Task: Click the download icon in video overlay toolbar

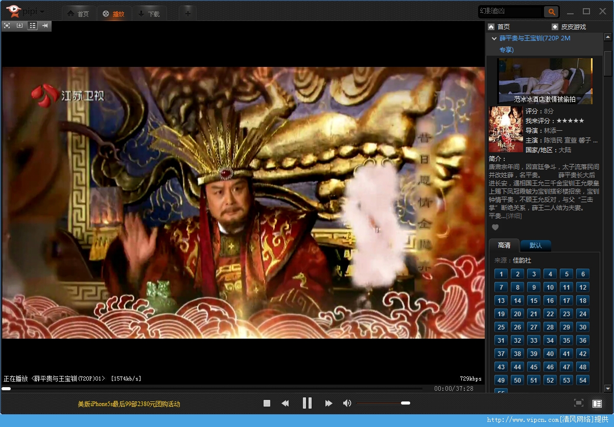Action: tap(19, 26)
